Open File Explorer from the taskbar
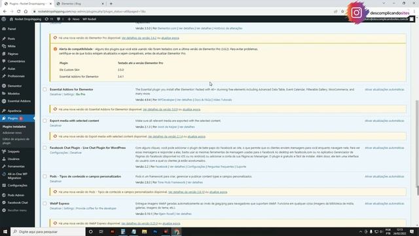 144,231
